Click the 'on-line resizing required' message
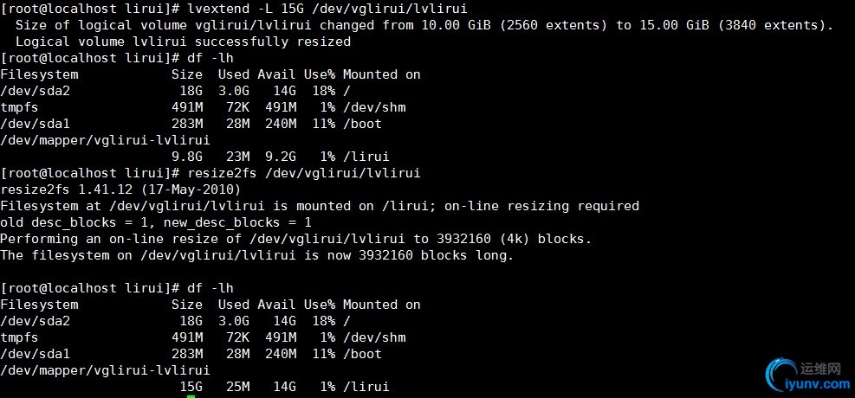 point(544,206)
